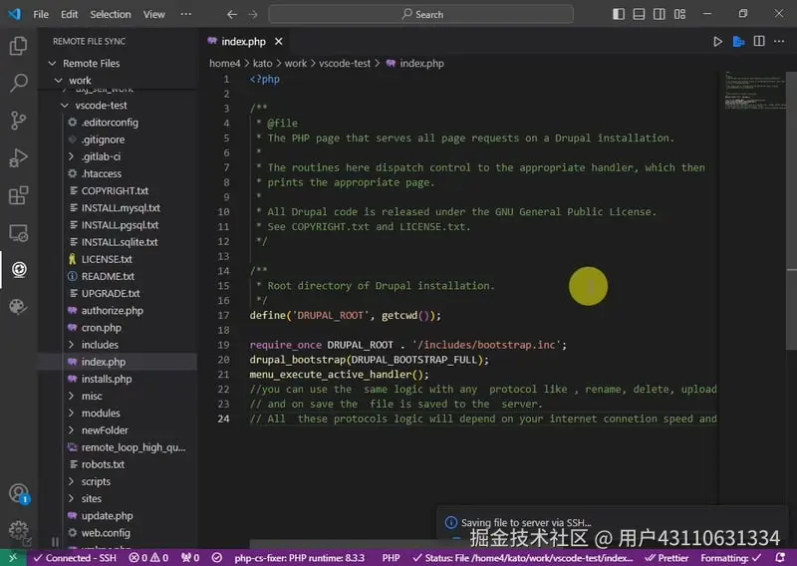
Task: Open the Explorer view in activity bar
Action: tap(18, 46)
